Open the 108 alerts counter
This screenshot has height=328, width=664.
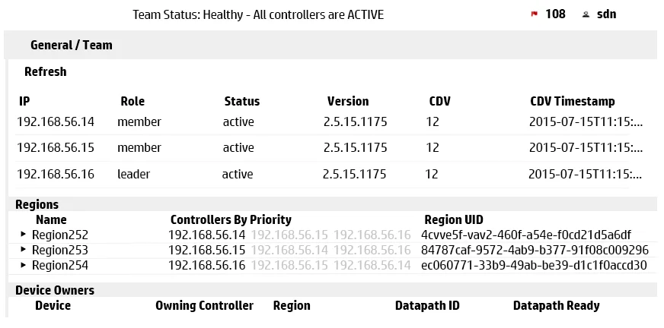pos(555,14)
